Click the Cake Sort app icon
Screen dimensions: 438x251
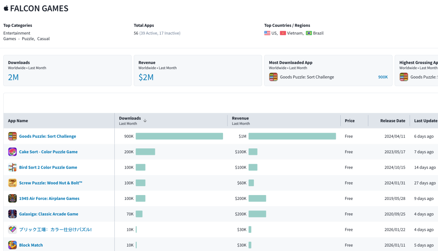pyautogui.click(x=12, y=152)
